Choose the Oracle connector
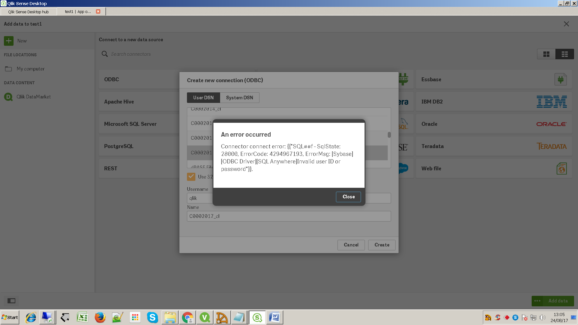578x325 pixels. tap(494, 124)
